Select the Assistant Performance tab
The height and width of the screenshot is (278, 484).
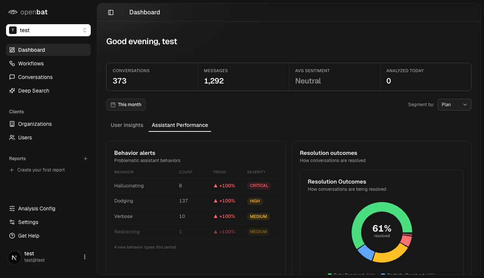180,125
